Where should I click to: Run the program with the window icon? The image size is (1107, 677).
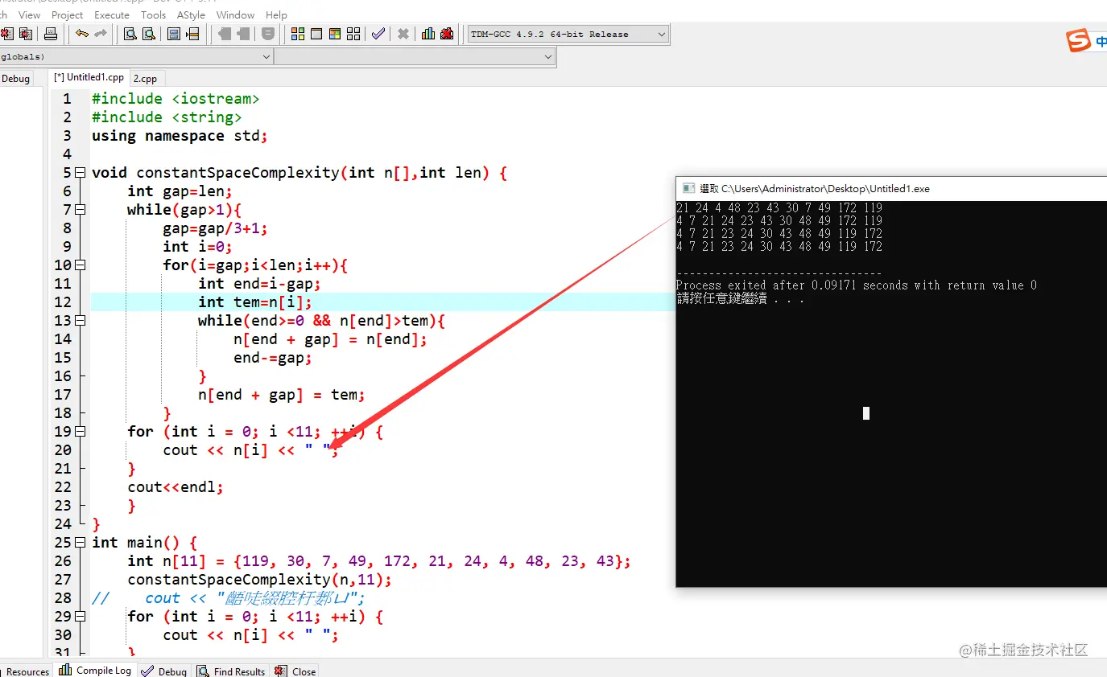pyautogui.click(x=316, y=34)
